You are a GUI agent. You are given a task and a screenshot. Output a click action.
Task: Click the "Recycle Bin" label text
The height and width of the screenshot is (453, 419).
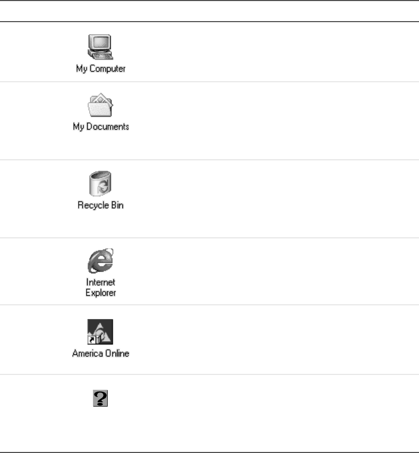click(x=100, y=205)
